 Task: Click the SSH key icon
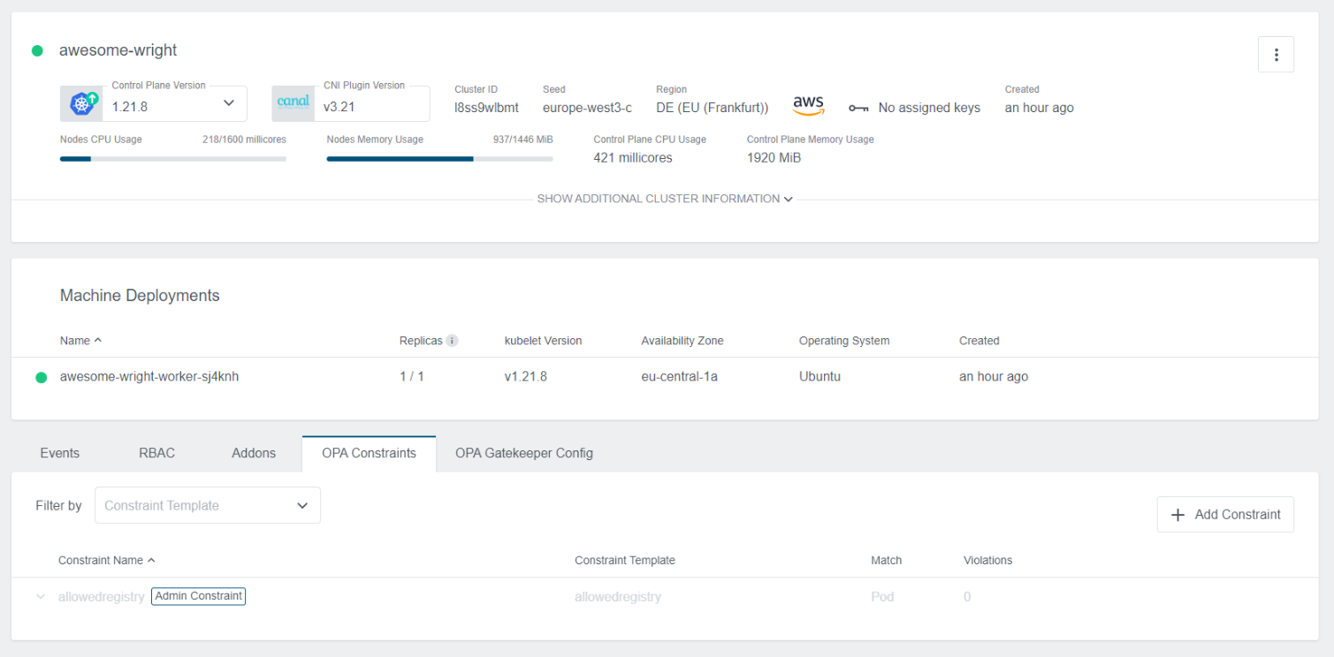(858, 108)
